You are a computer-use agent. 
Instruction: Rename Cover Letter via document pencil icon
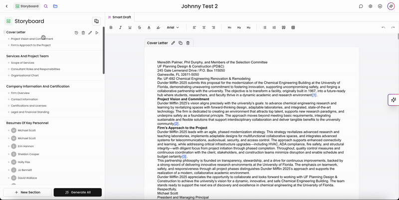tap(173, 43)
